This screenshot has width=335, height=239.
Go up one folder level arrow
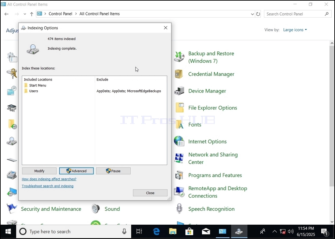click(32, 14)
